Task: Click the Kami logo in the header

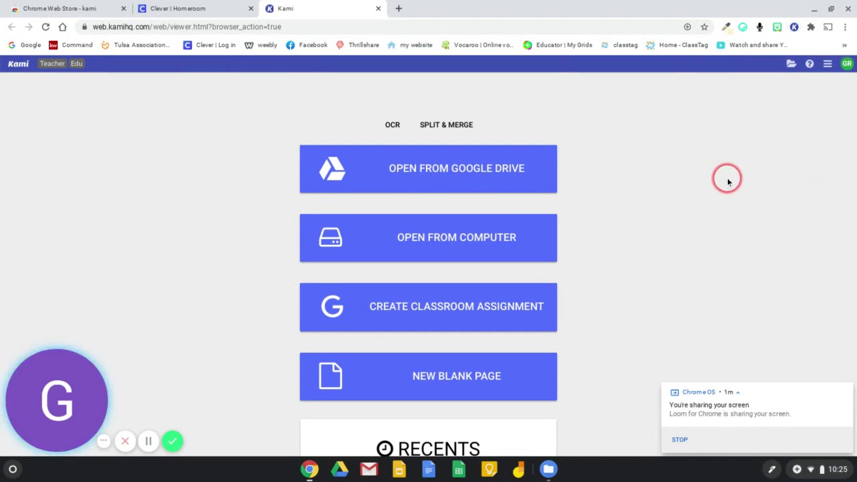Action: 18,64
